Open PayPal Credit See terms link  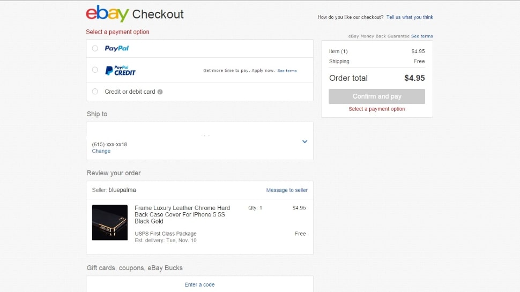287,71
